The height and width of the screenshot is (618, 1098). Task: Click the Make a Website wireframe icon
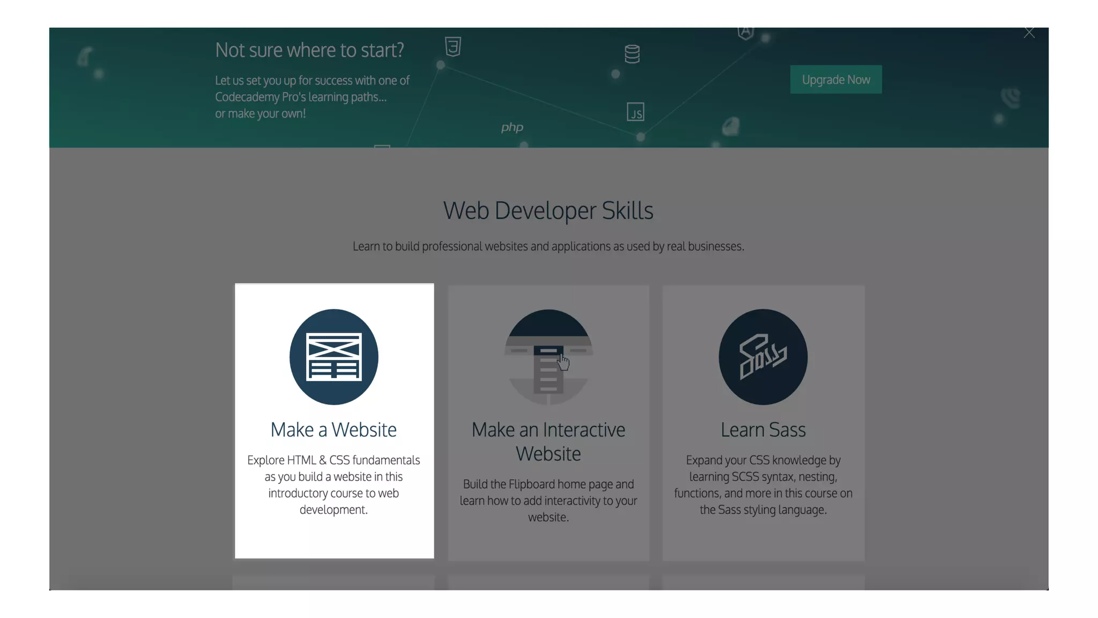(x=333, y=357)
